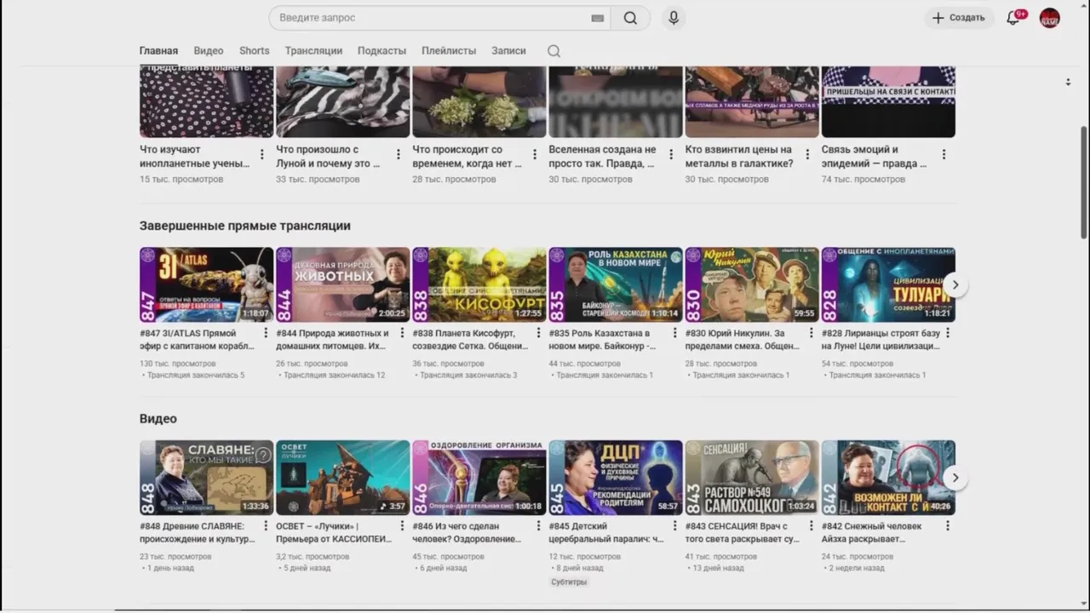Open menu for #843 СЕНСАЦИЯ video
Image resolution: width=1090 pixels, height=613 pixels.
tap(811, 526)
